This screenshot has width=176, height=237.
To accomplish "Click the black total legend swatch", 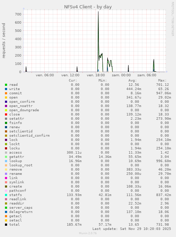I will (6, 225).
